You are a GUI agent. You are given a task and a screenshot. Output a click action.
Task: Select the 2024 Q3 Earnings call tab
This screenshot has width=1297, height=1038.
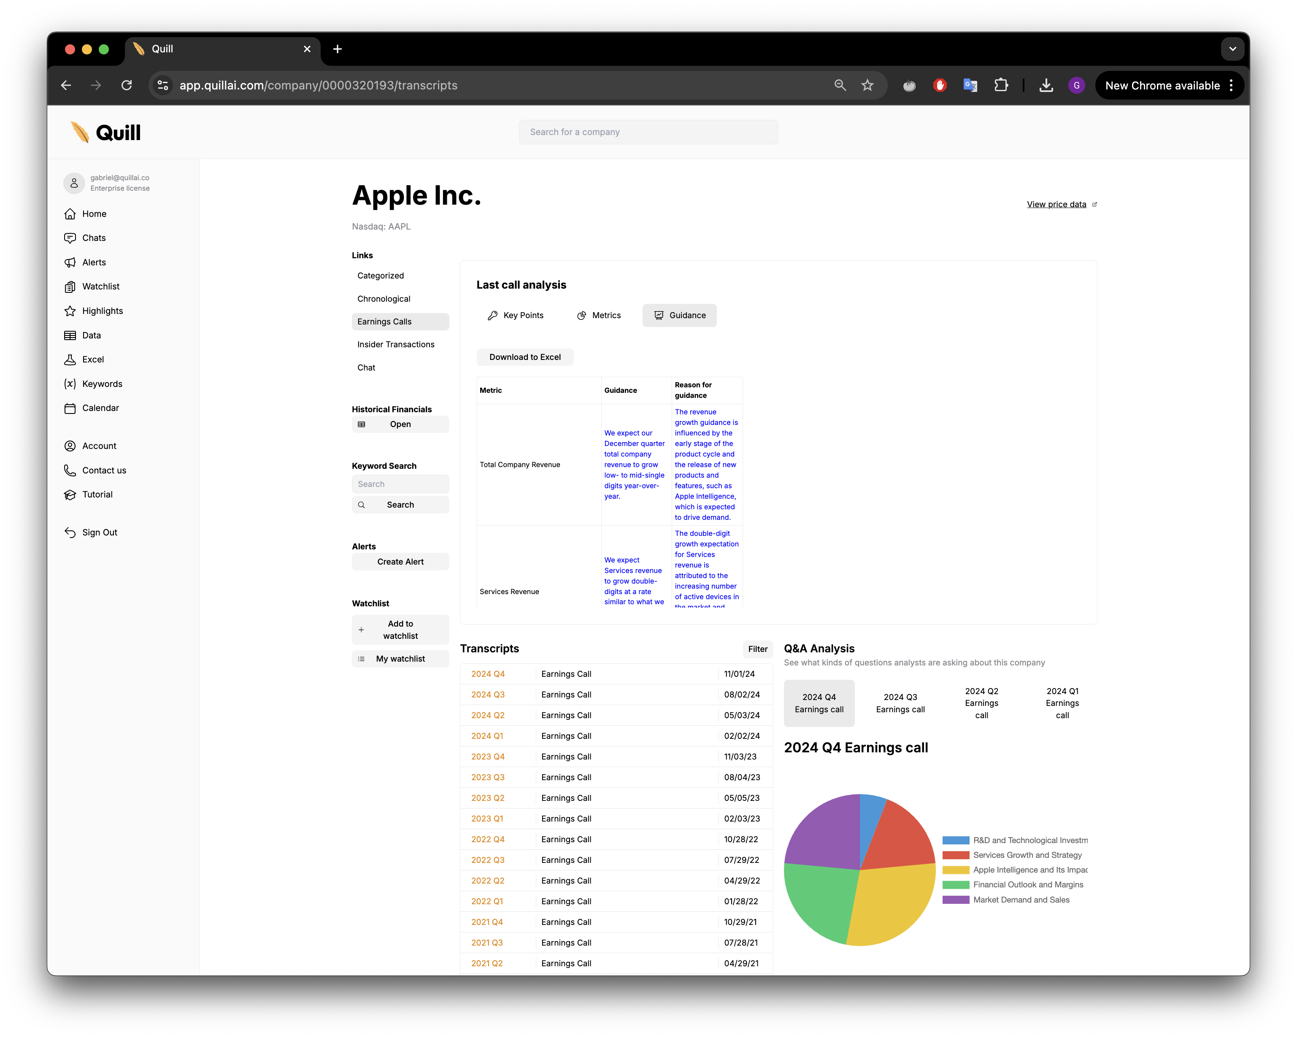(900, 703)
